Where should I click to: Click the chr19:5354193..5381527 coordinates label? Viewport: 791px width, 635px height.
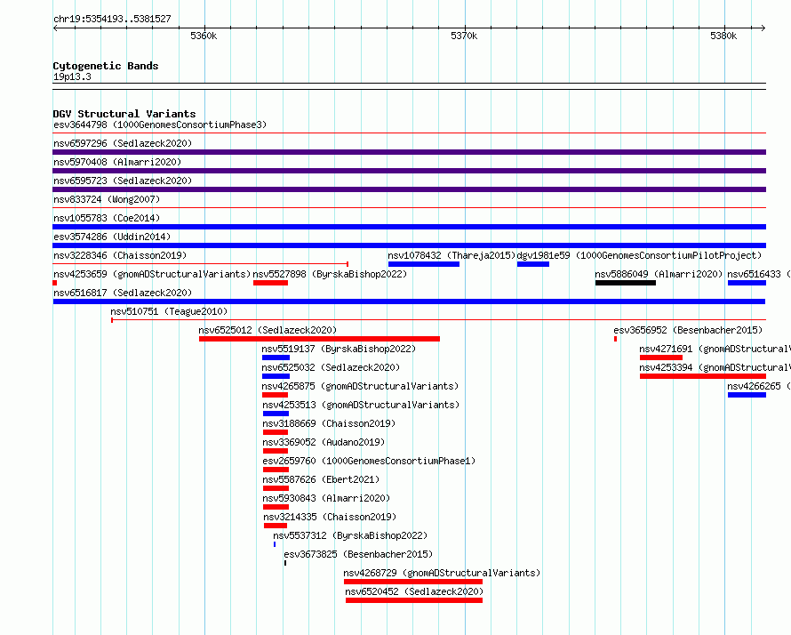(112, 19)
